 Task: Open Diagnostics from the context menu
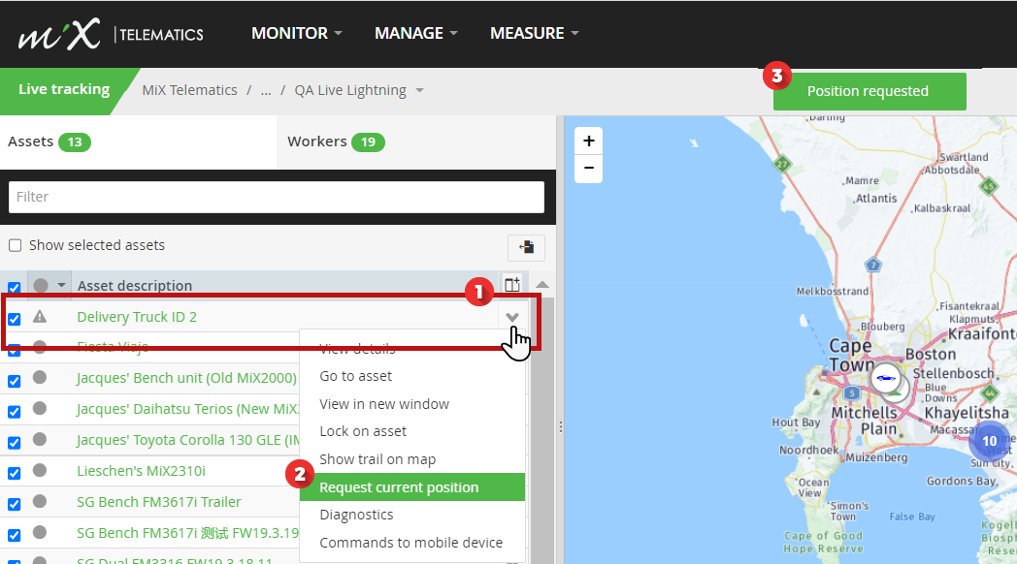411,515
